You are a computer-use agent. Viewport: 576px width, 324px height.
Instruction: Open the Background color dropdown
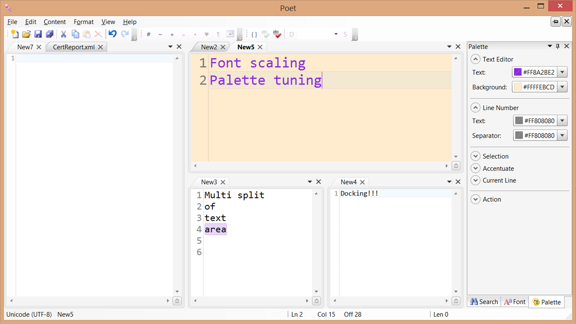(x=562, y=86)
